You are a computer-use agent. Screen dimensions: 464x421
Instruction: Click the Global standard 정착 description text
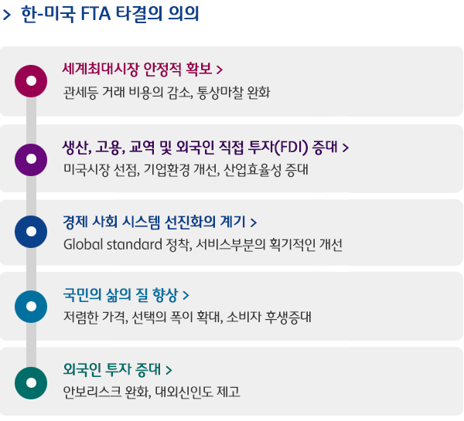click(203, 245)
